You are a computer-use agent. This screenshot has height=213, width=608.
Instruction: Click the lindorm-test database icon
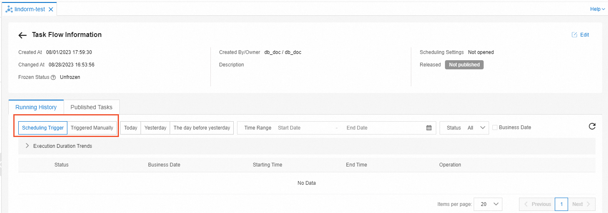[x=9, y=9]
